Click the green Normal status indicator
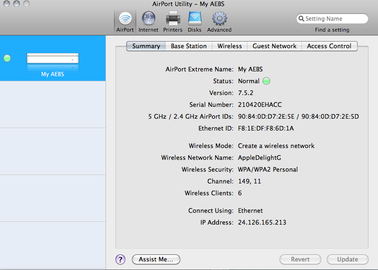 (x=266, y=81)
